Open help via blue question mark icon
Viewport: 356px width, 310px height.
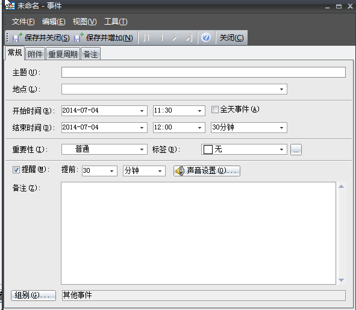pos(206,37)
